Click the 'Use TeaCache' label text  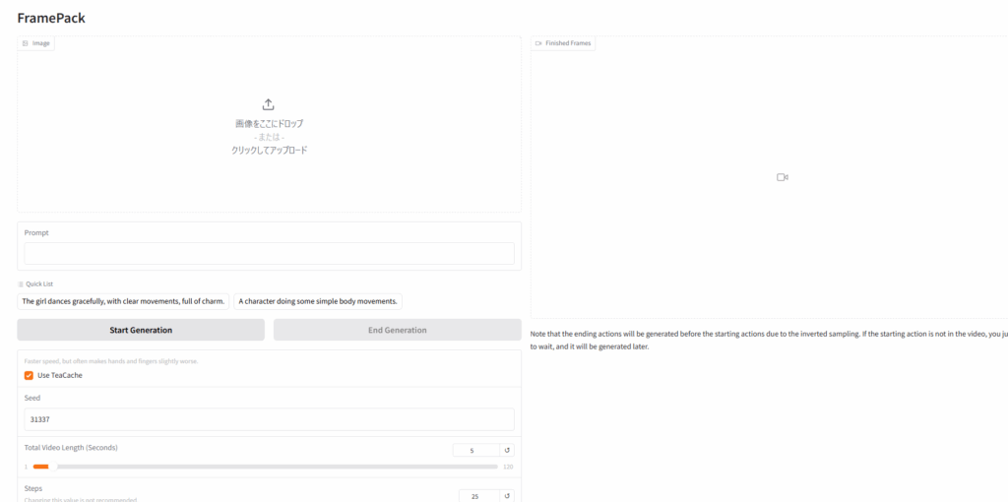(x=60, y=375)
